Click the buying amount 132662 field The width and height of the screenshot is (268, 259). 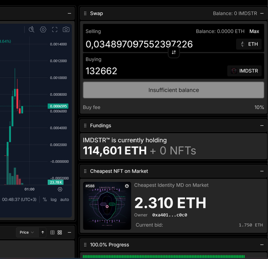point(101,71)
